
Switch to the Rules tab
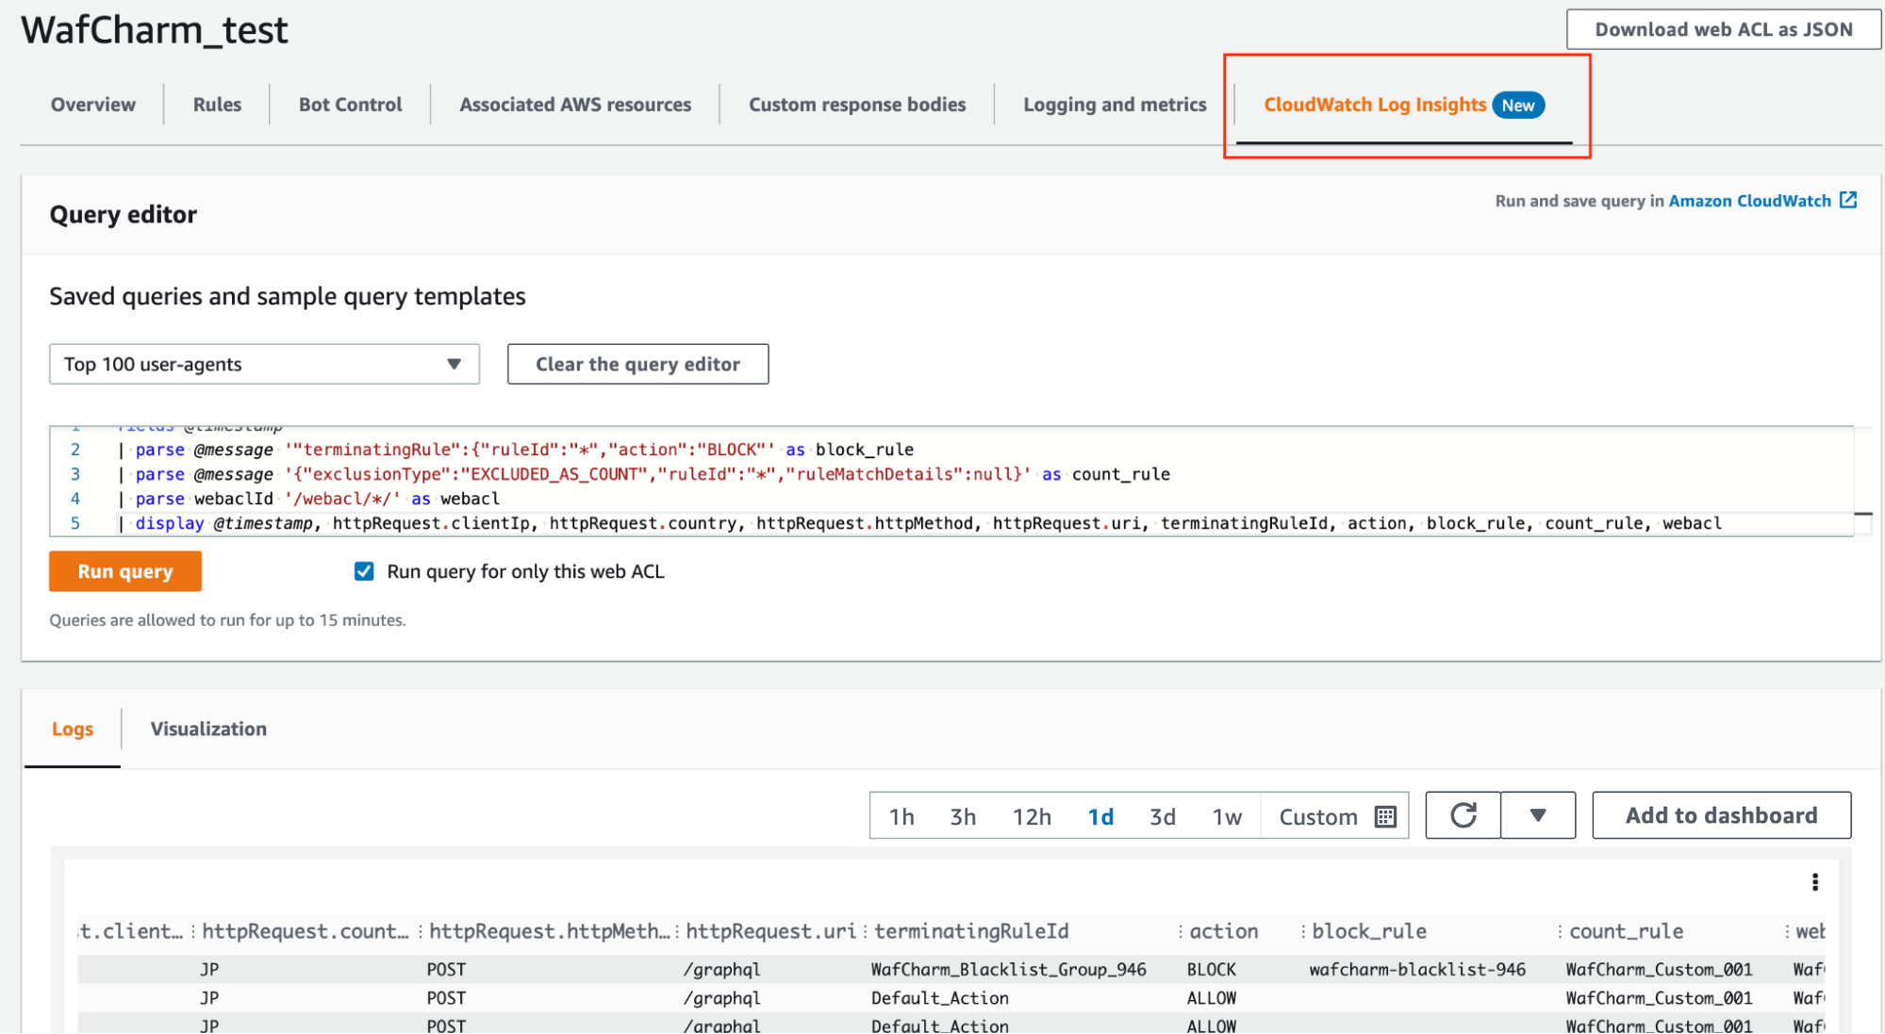[x=217, y=105]
